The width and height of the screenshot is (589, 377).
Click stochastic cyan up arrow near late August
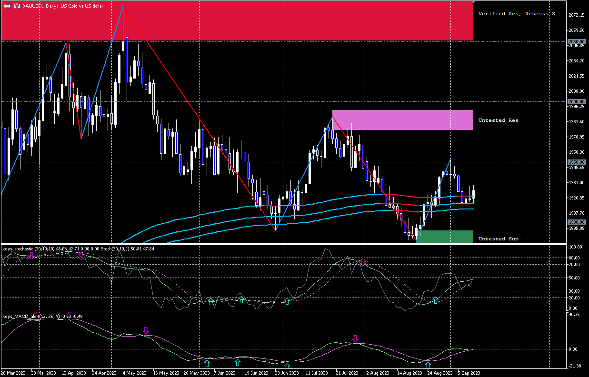click(435, 300)
